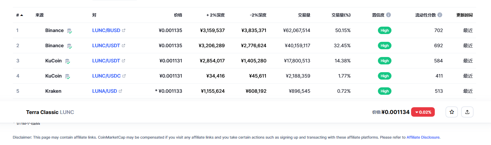The width and height of the screenshot is (491, 145).
Task: Click the 置信度 info icon
Action: coord(388,15)
